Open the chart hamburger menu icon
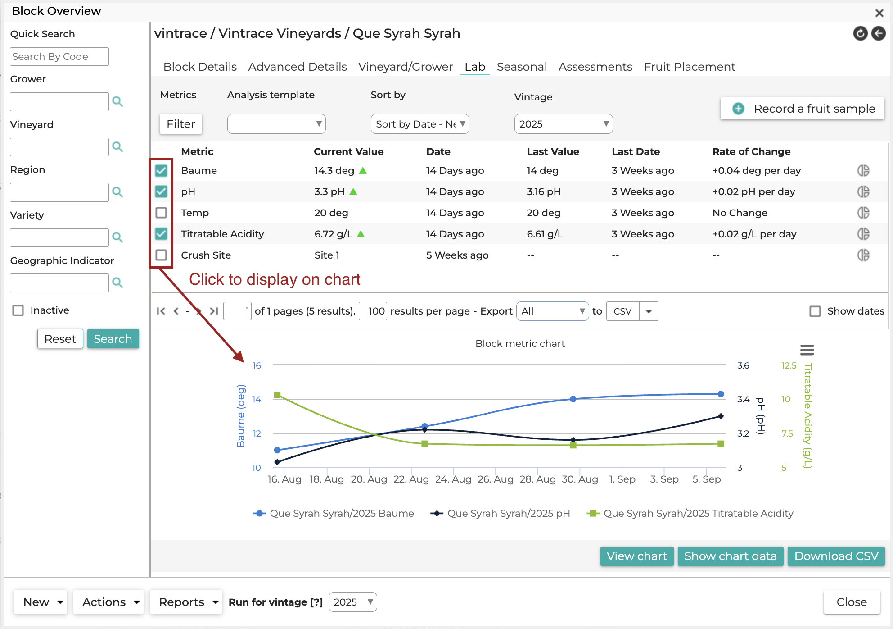The width and height of the screenshot is (893, 629). [x=807, y=350]
